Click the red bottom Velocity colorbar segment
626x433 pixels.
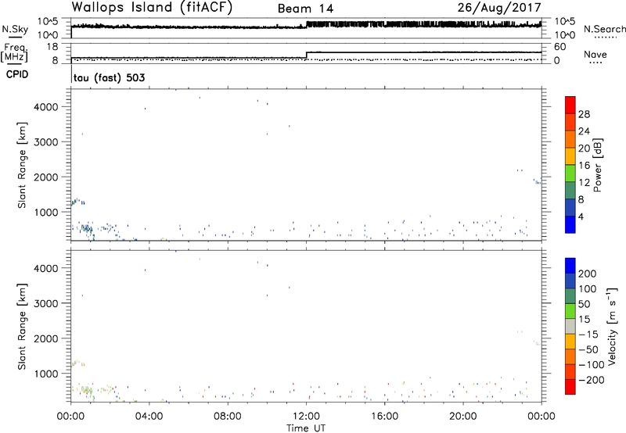click(x=570, y=387)
